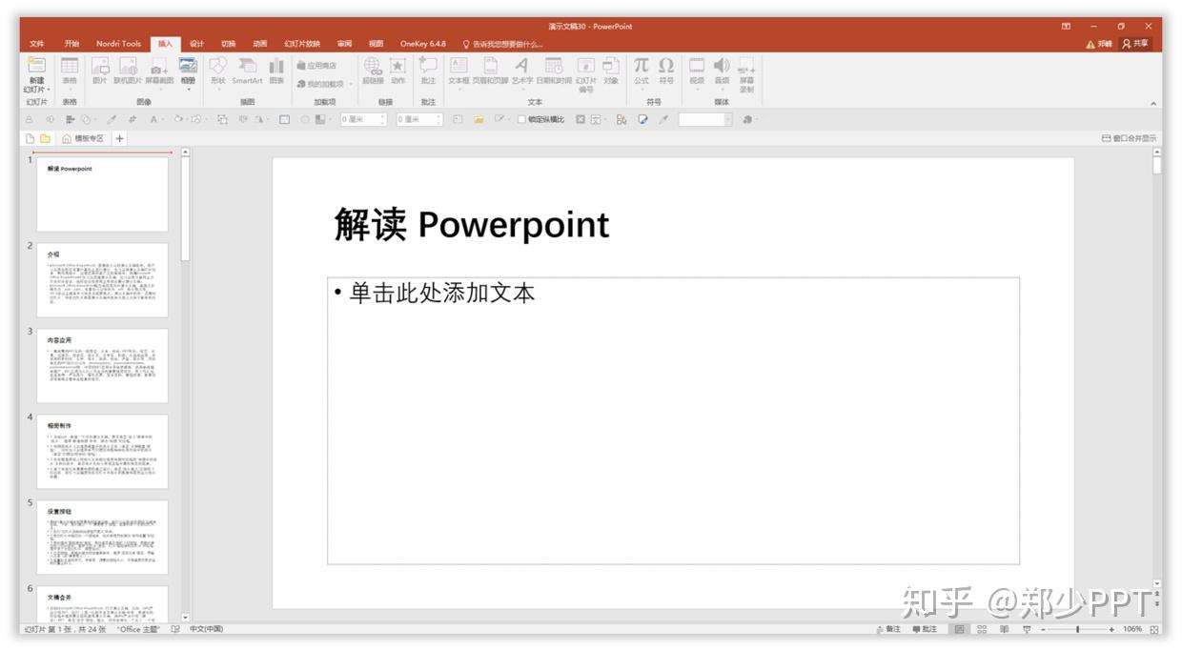Click the 新建幻灯片 (New Slide) icon
The image size is (1182, 651).
(36, 66)
